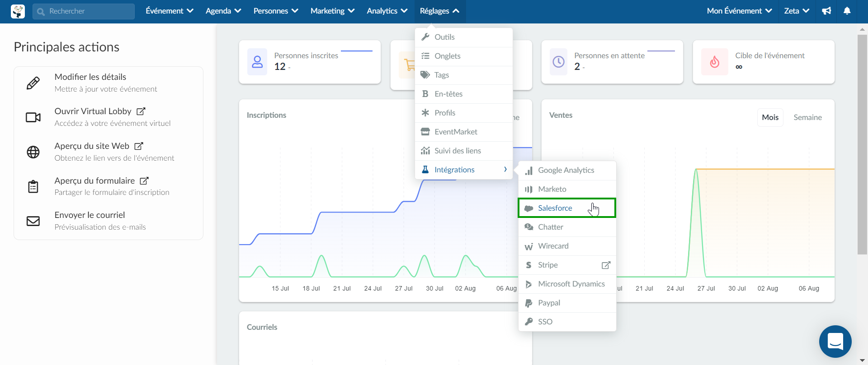Open the Mon Événement dropdown
Viewport: 868px width, 365px height.
(x=739, y=11)
